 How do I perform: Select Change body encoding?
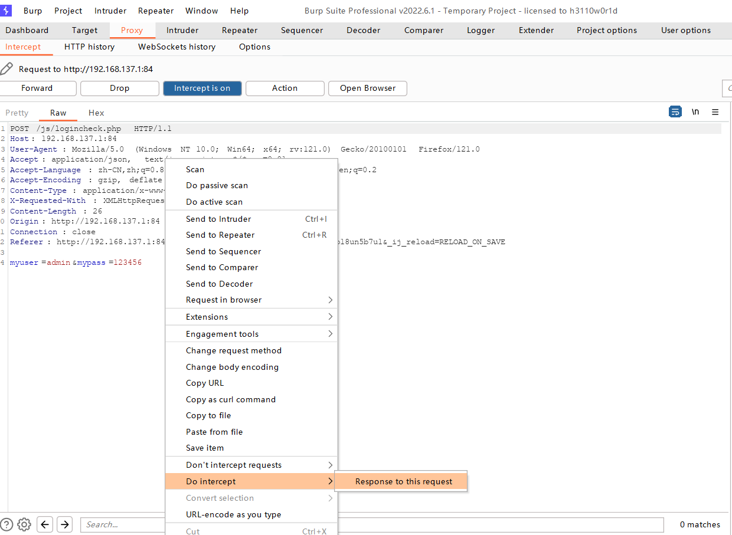pos(251,367)
